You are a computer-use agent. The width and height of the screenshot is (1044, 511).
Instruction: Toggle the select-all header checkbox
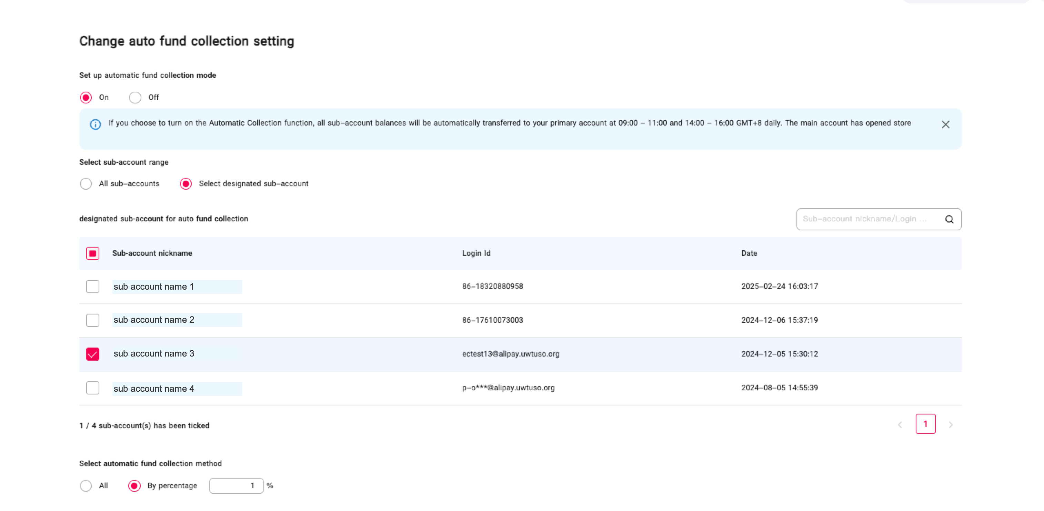(x=93, y=253)
